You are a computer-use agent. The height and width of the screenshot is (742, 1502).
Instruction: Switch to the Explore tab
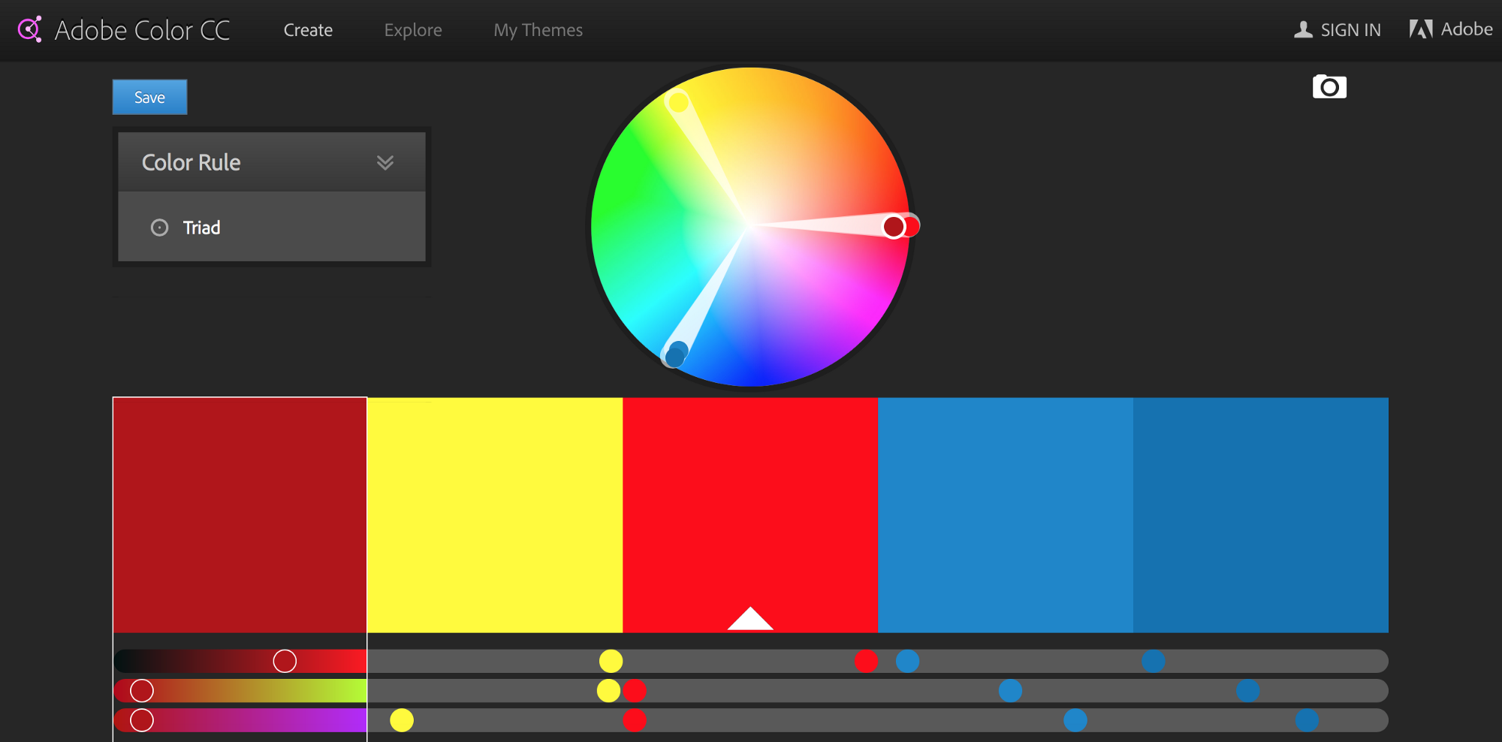[x=413, y=30]
